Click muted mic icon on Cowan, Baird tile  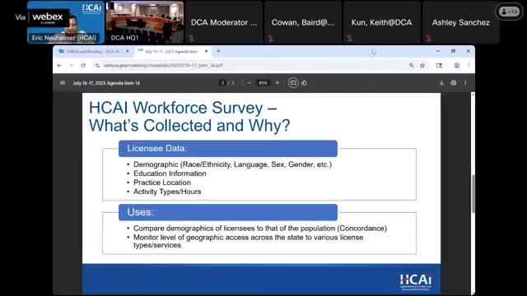coord(271,38)
